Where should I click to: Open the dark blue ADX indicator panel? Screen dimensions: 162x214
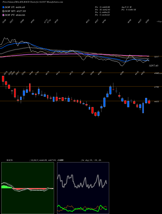83,188
